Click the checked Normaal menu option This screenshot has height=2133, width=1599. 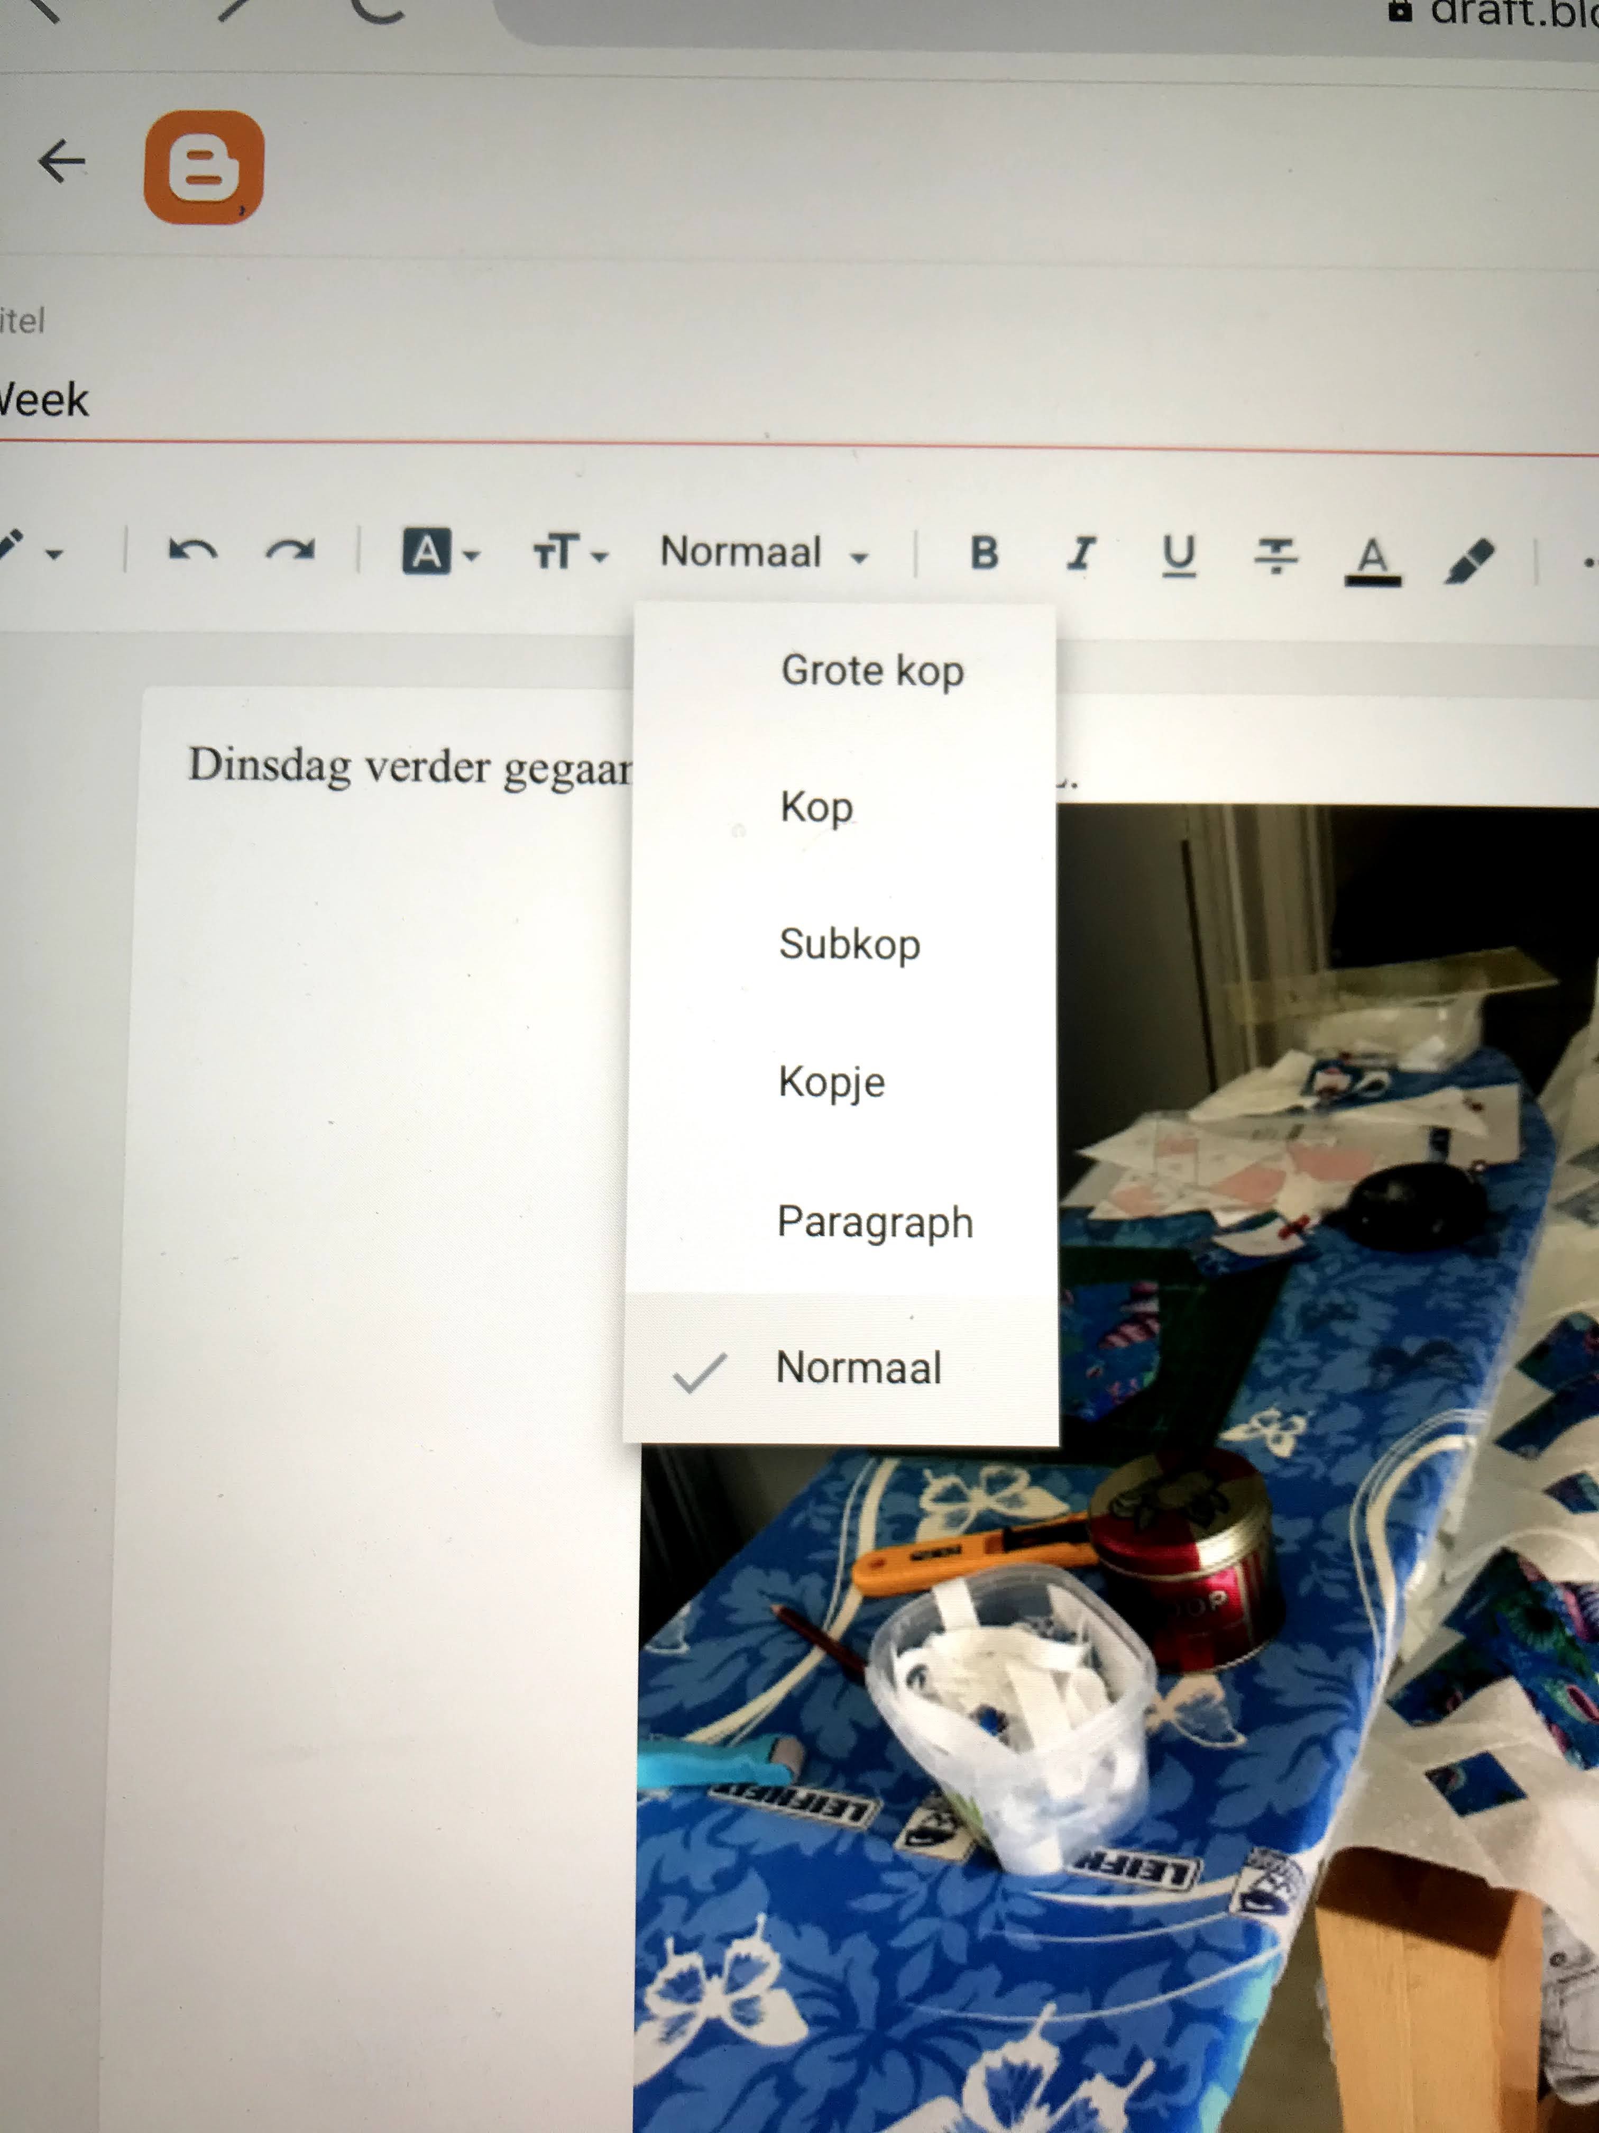858,1369
